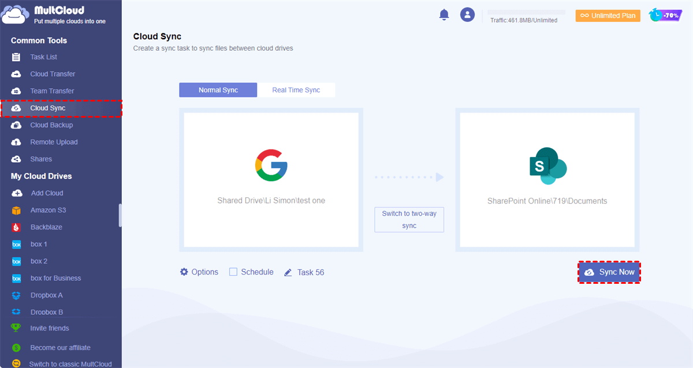
Task: Open Task List in sidebar
Action: coord(44,57)
